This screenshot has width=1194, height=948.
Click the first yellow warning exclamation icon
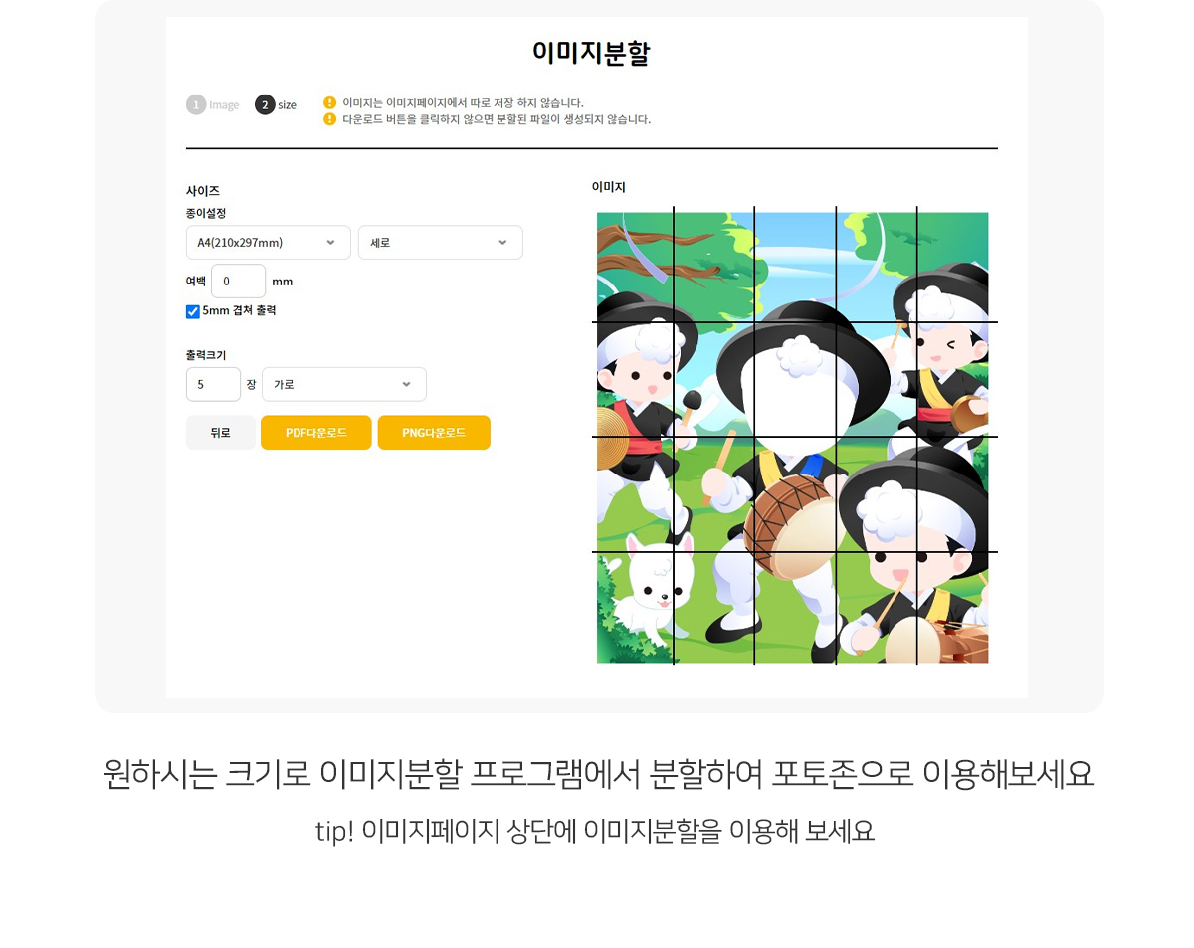point(330,102)
